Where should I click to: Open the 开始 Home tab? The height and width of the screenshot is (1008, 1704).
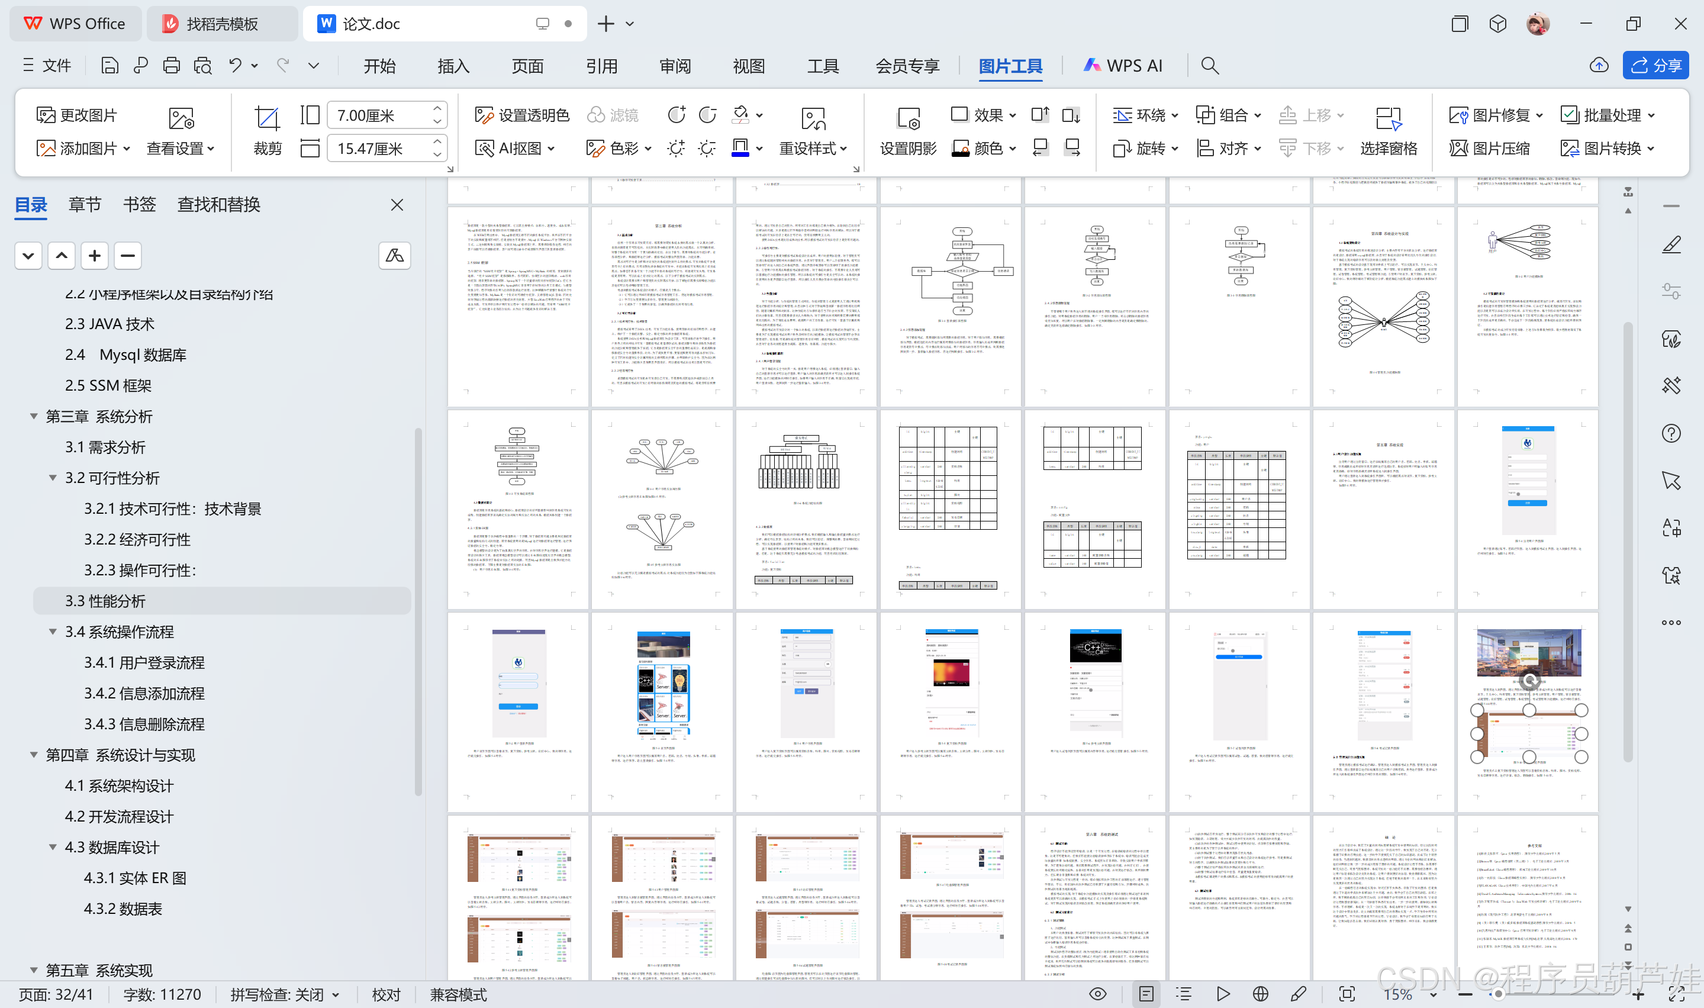pos(379,65)
